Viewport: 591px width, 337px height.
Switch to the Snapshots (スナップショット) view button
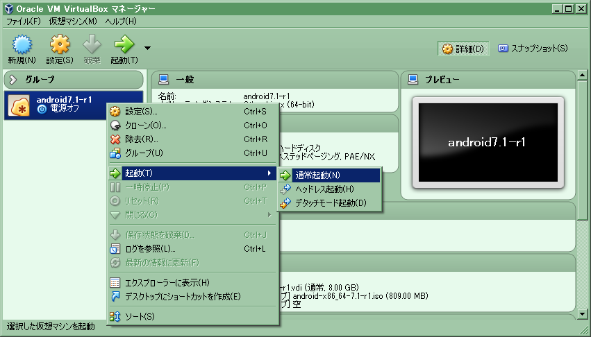(x=533, y=49)
